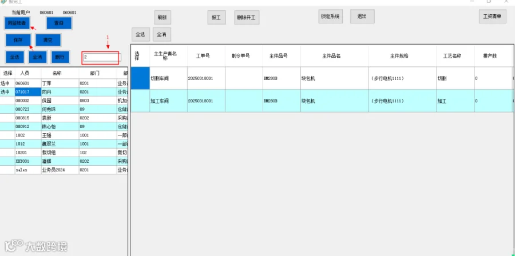This screenshot has width=515, height=256.
Task: Click gray 全消 button above work order table
Action: 161,34
